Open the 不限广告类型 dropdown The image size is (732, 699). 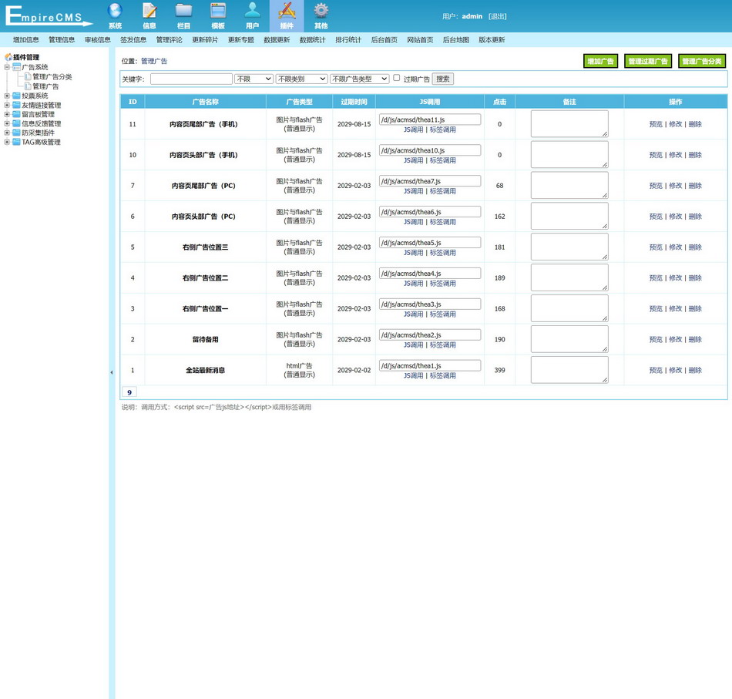coord(360,79)
